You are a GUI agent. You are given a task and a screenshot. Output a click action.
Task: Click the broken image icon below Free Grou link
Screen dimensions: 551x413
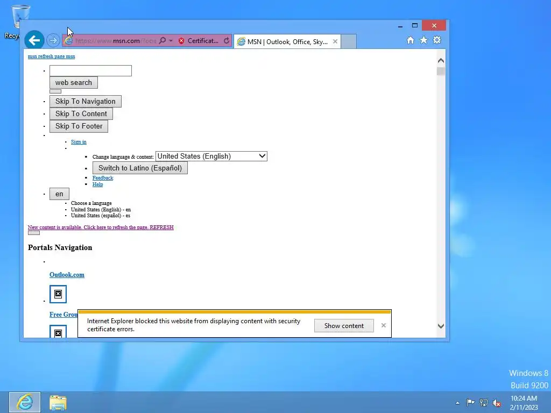tap(58, 331)
